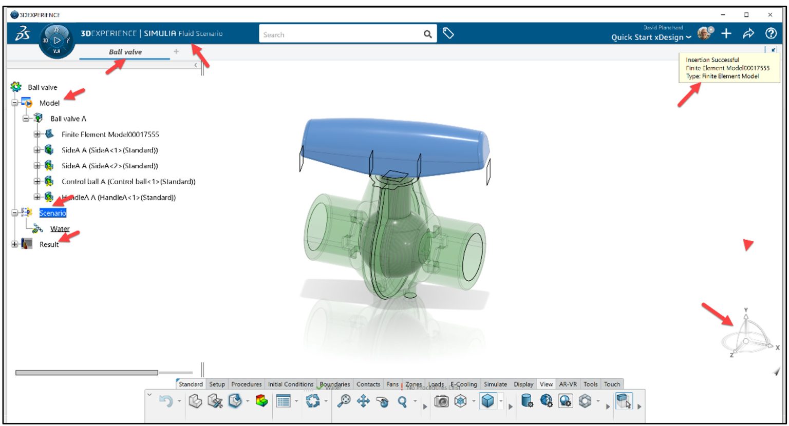Add a new tab with plus button
The width and height of the screenshot is (789, 426).
pyautogui.click(x=176, y=51)
